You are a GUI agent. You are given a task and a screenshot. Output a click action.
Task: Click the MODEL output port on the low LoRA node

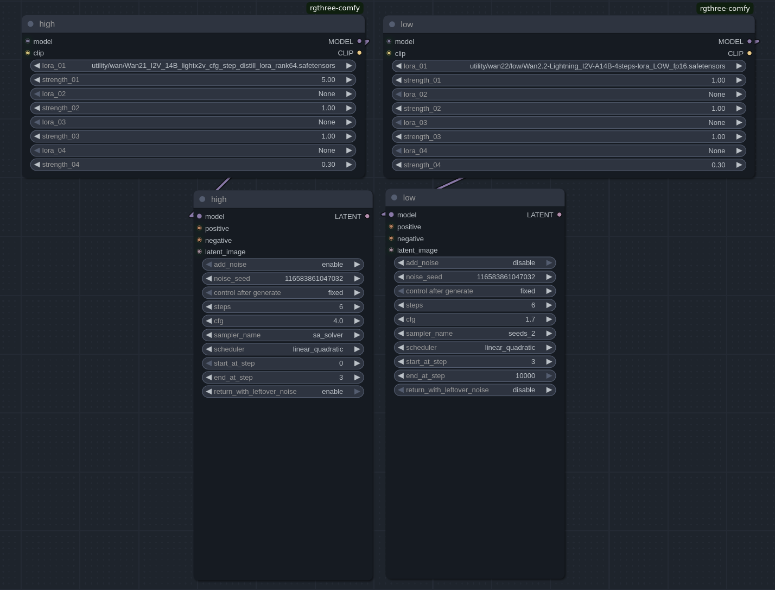tap(749, 41)
